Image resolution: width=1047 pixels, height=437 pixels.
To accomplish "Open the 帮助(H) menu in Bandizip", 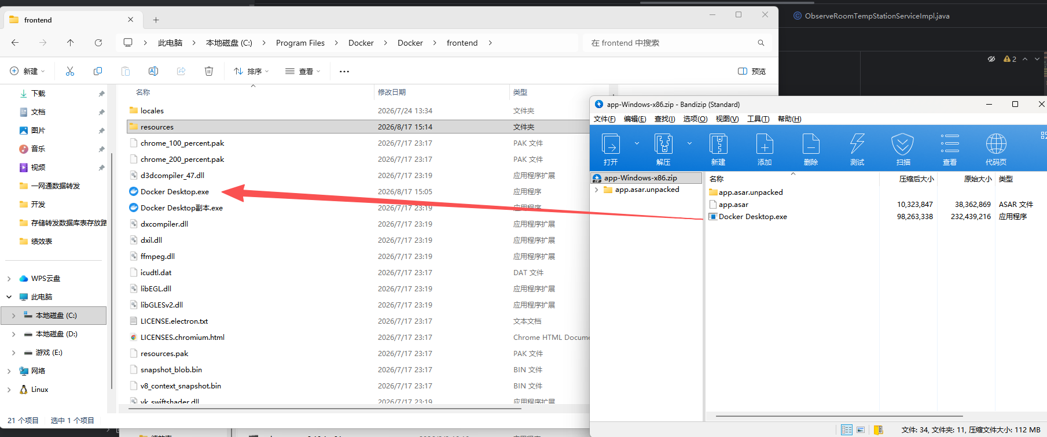I will click(x=789, y=118).
